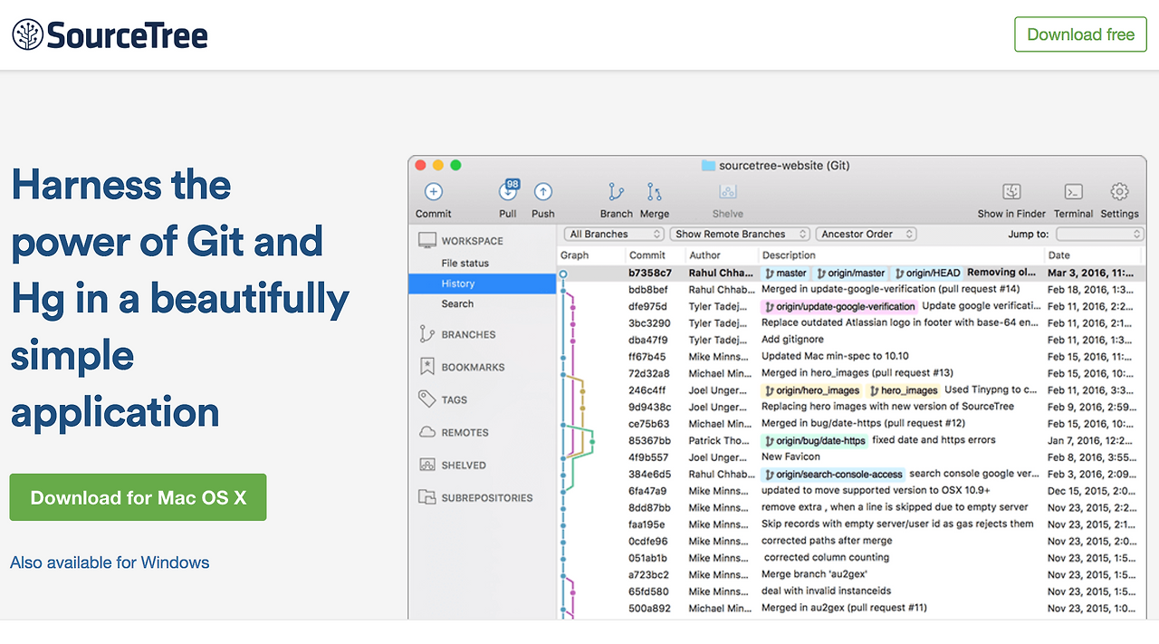Select commit 8dd87bb hash
Image resolution: width=1159 pixels, height=644 pixels.
650,508
